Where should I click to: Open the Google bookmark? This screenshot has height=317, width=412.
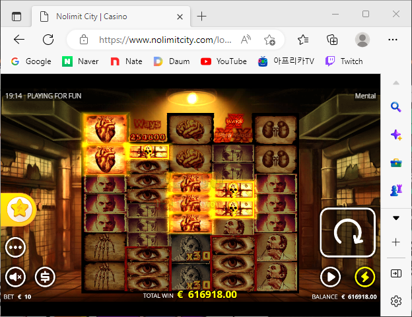[x=31, y=61]
